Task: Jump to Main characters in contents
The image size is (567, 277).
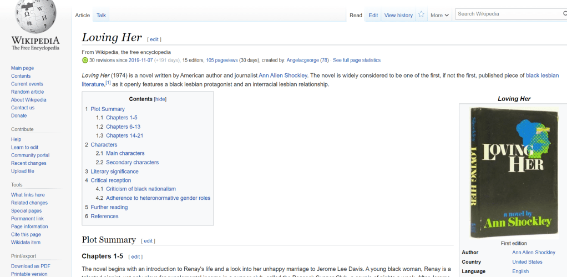Action: click(x=125, y=153)
